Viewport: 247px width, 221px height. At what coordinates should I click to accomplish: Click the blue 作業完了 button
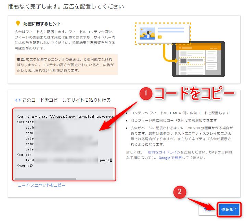pos(229,209)
